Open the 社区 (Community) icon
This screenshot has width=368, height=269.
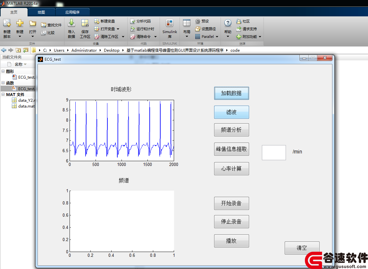(x=239, y=21)
